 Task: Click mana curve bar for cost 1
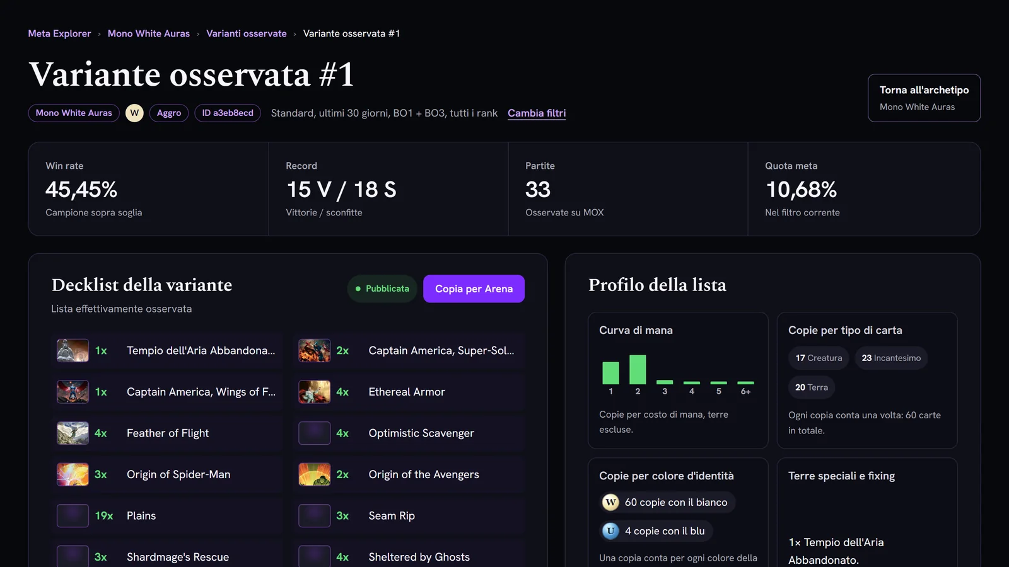coord(610,373)
